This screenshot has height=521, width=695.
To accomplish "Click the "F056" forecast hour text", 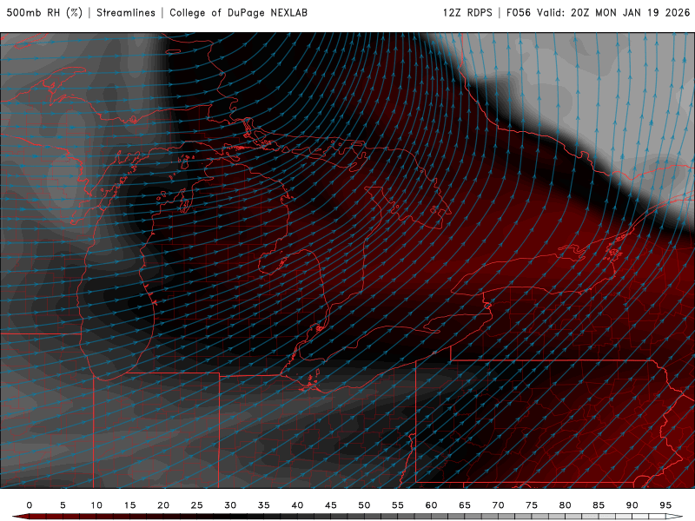I will 518,12.
